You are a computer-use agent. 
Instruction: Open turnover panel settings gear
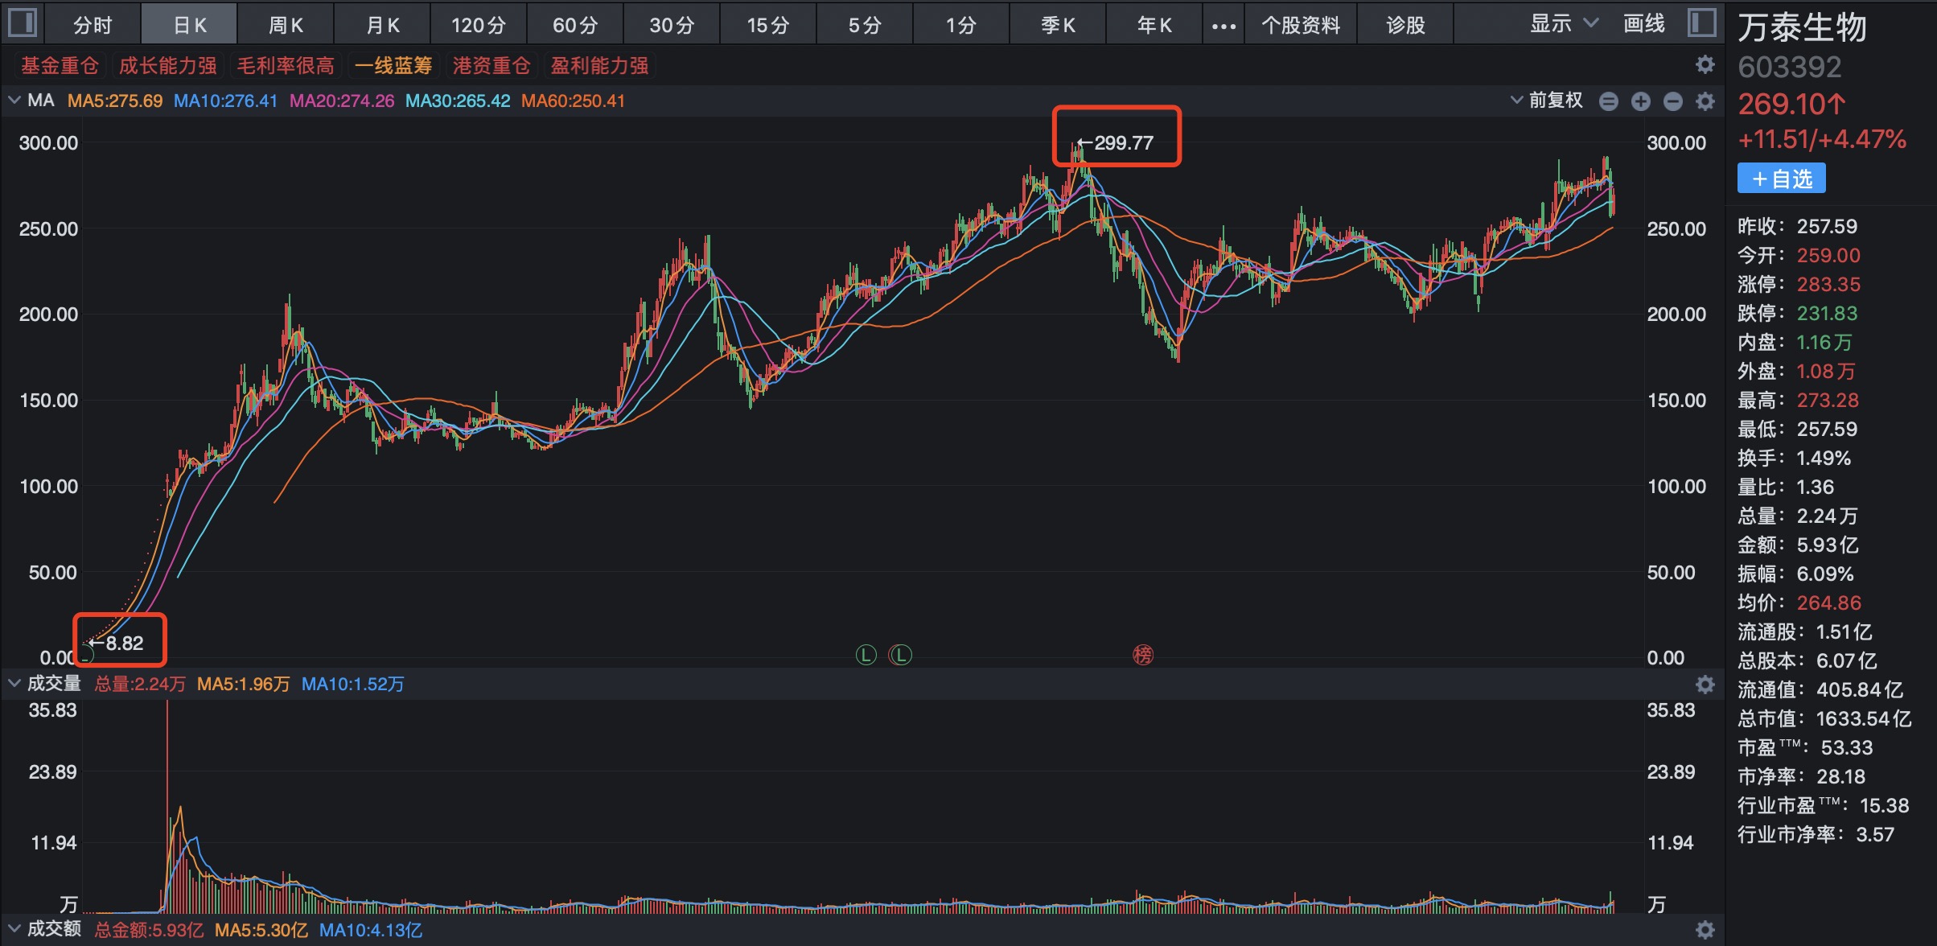pos(1705,930)
